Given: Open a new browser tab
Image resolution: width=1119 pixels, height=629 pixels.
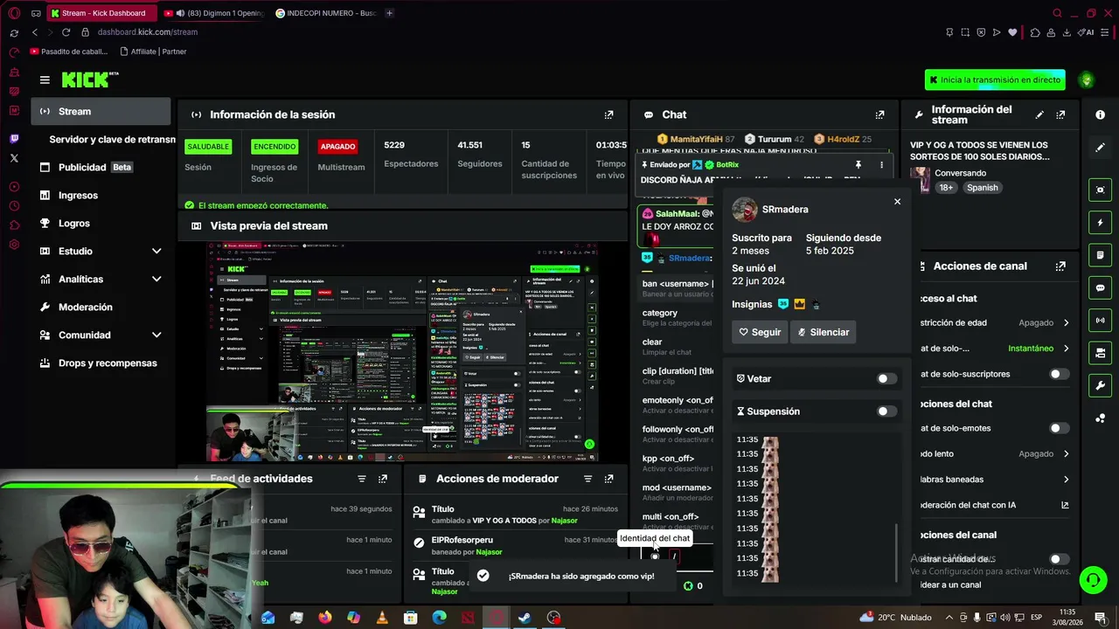Looking at the screenshot, I should pyautogui.click(x=389, y=13).
